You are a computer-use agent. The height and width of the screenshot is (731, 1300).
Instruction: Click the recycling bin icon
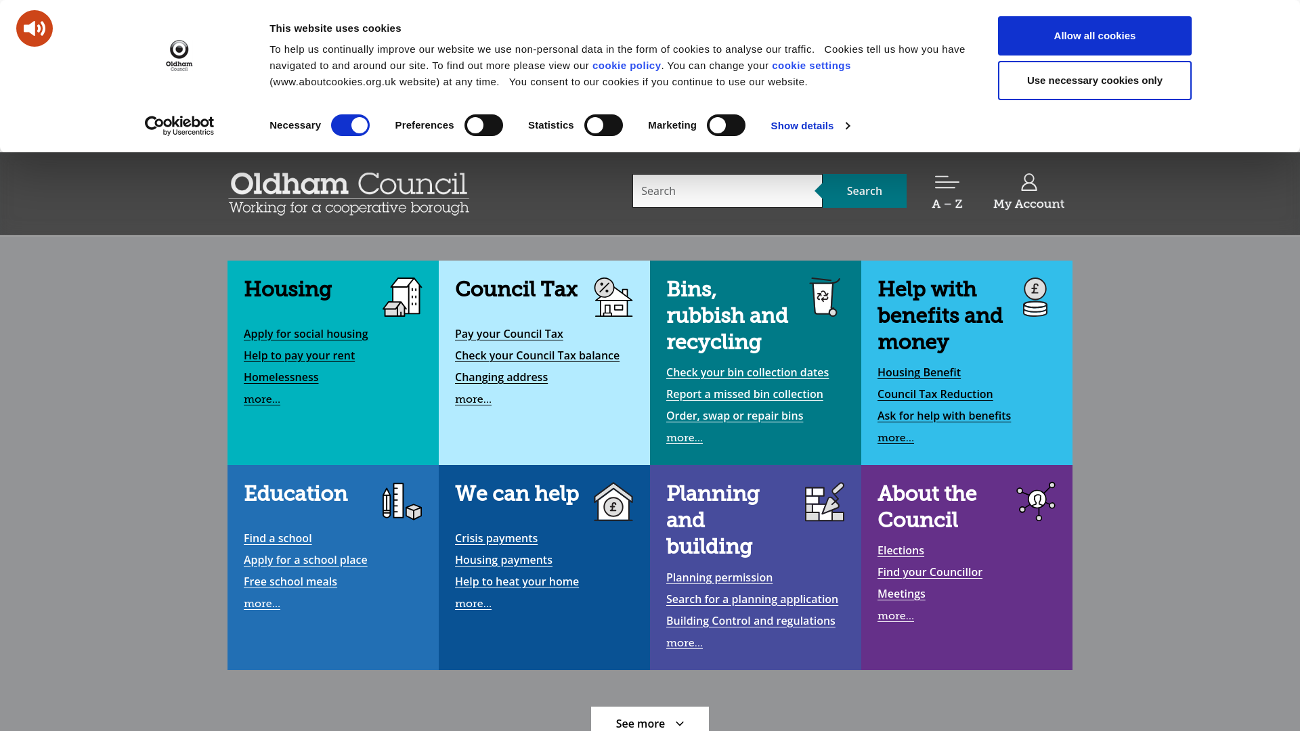(825, 297)
